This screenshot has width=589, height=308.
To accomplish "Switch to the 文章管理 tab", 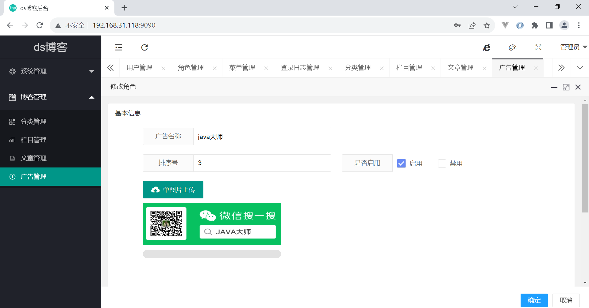I will [461, 68].
